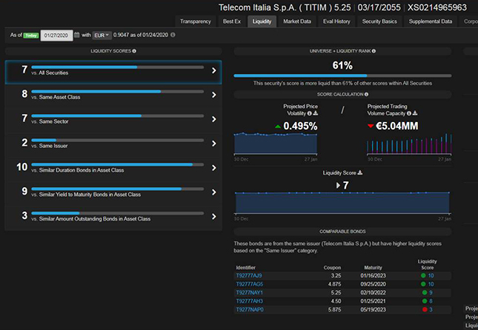Download Projected Trading Volume Capacity data
This screenshot has height=330, width=478.
pos(415,113)
